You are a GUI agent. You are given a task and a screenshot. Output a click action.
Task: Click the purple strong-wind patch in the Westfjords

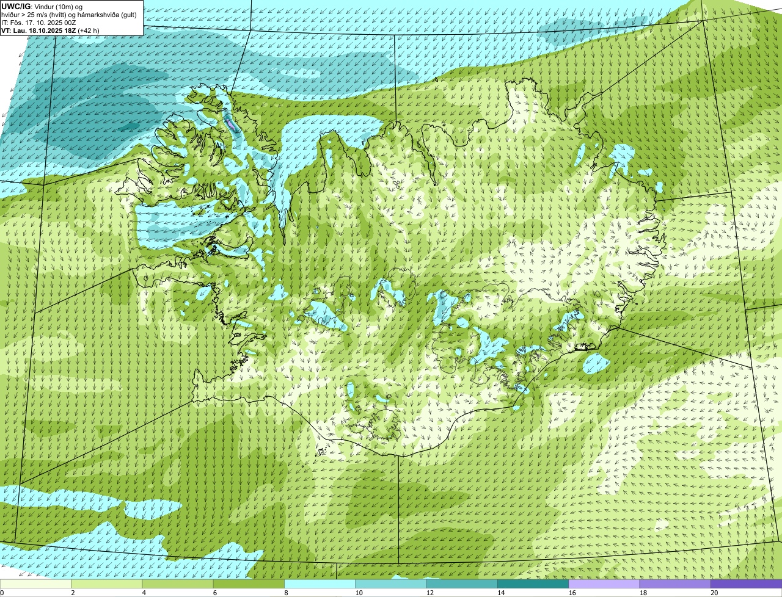tap(231, 125)
